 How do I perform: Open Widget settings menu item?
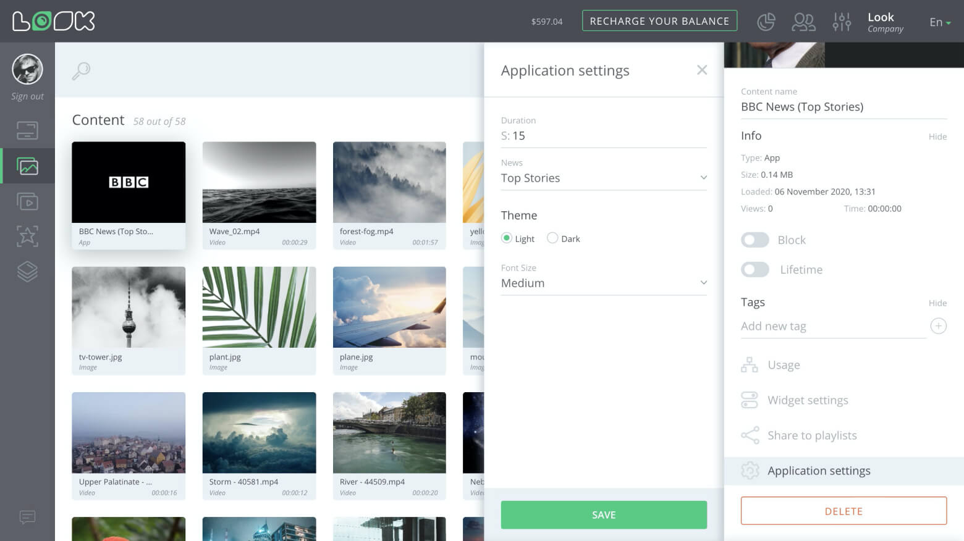pyautogui.click(x=807, y=400)
